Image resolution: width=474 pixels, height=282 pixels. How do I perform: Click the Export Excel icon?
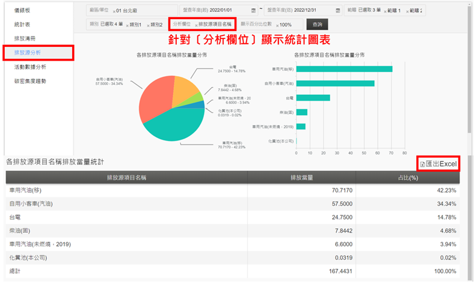[422, 164]
